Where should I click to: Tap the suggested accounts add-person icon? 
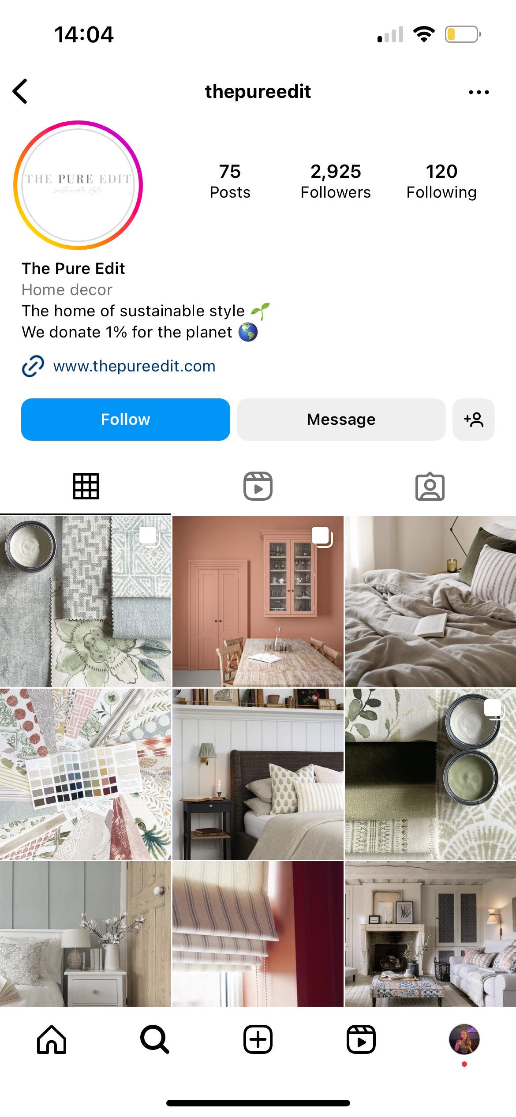(x=474, y=420)
